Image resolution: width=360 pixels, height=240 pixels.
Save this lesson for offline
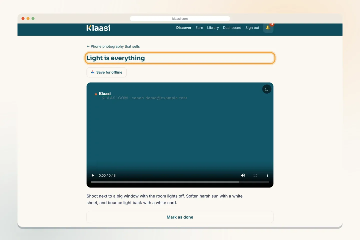[106, 72]
